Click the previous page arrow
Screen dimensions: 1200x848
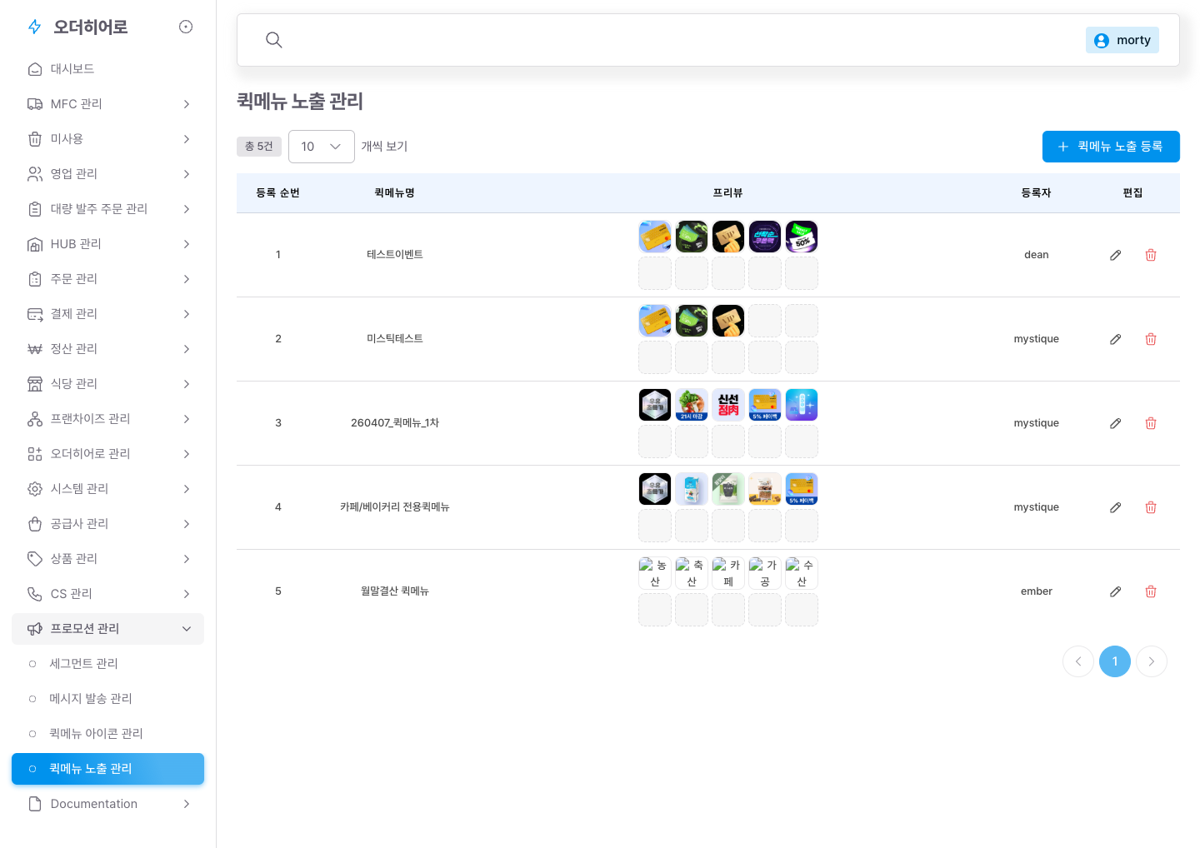pos(1078,661)
